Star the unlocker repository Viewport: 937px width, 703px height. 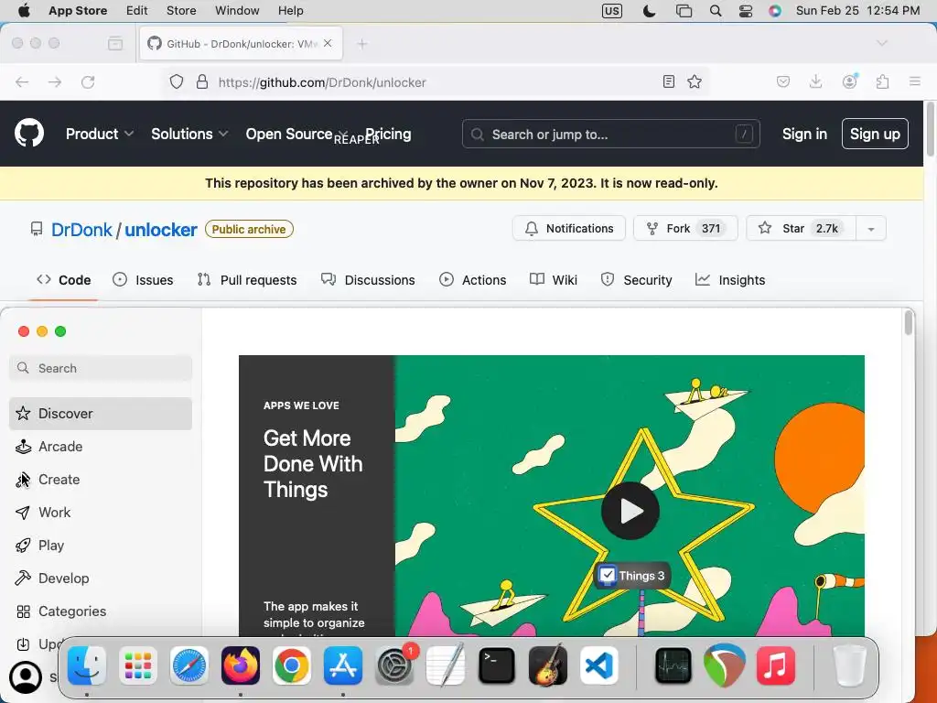click(801, 228)
